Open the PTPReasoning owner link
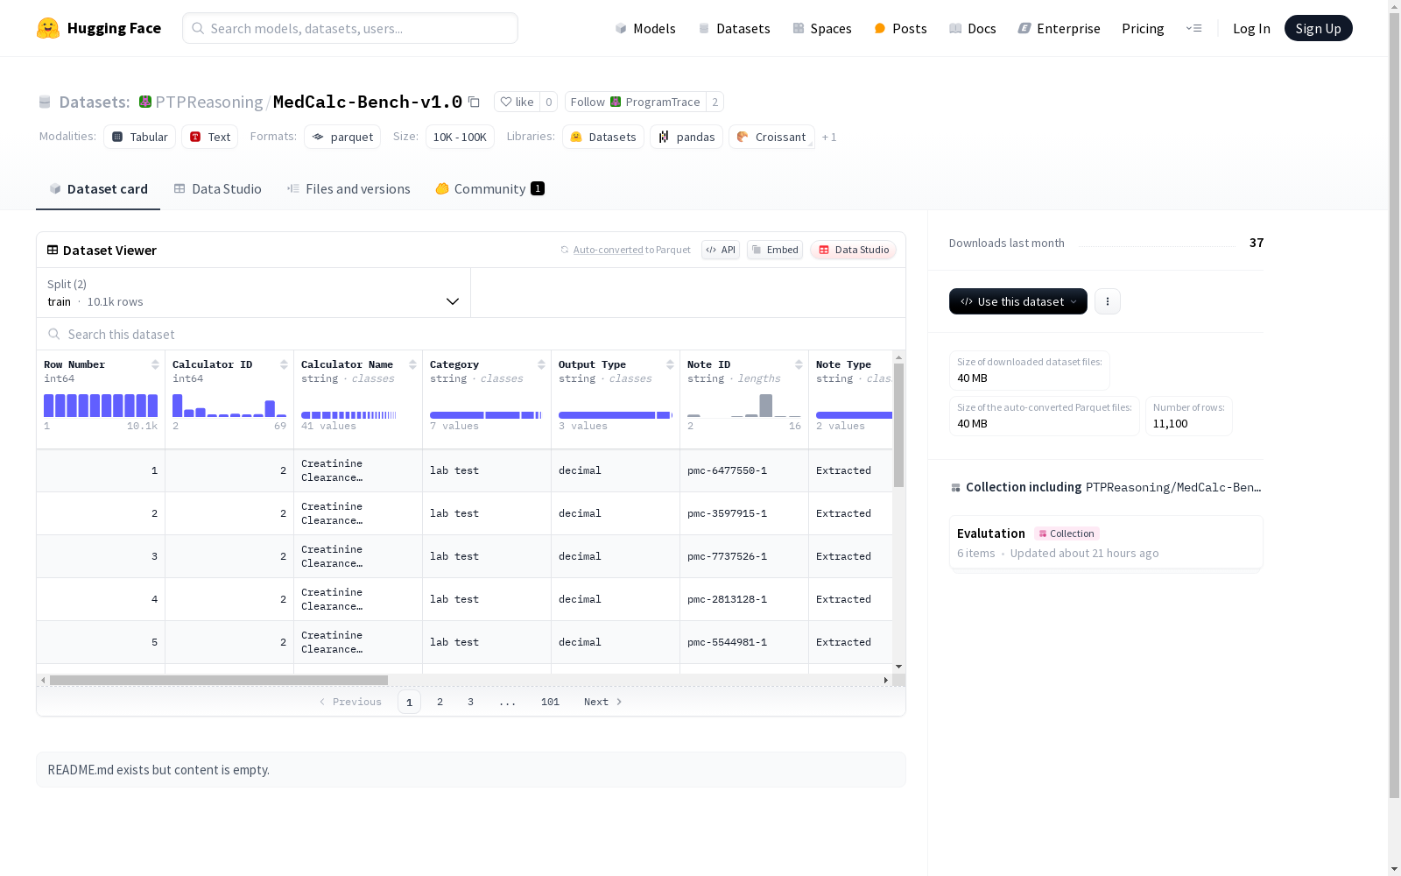 click(208, 102)
